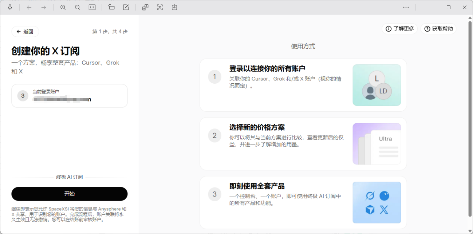Click the account avatars illustration in step 1
This screenshot has height=234, width=473.
[377, 85]
